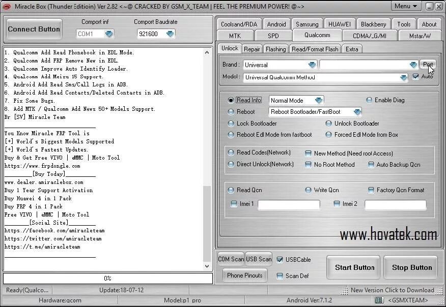This screenshot has height=307, width=446.
Task: Click New Version Click to Download
Action: coord(392,290)
